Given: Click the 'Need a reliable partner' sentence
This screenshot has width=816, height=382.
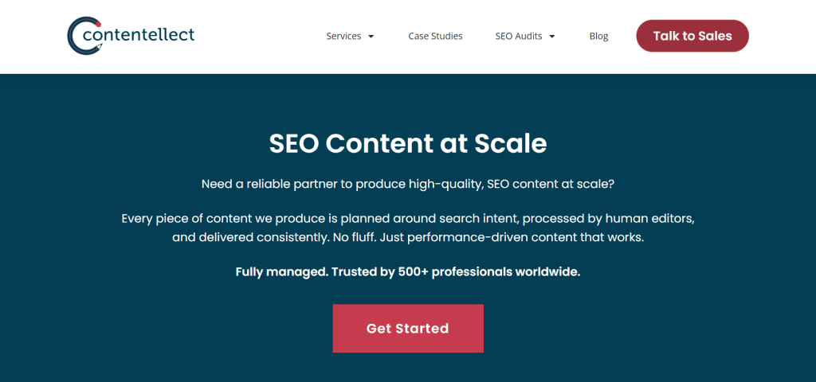Looking at the screenshot, I should pos(408,185).
